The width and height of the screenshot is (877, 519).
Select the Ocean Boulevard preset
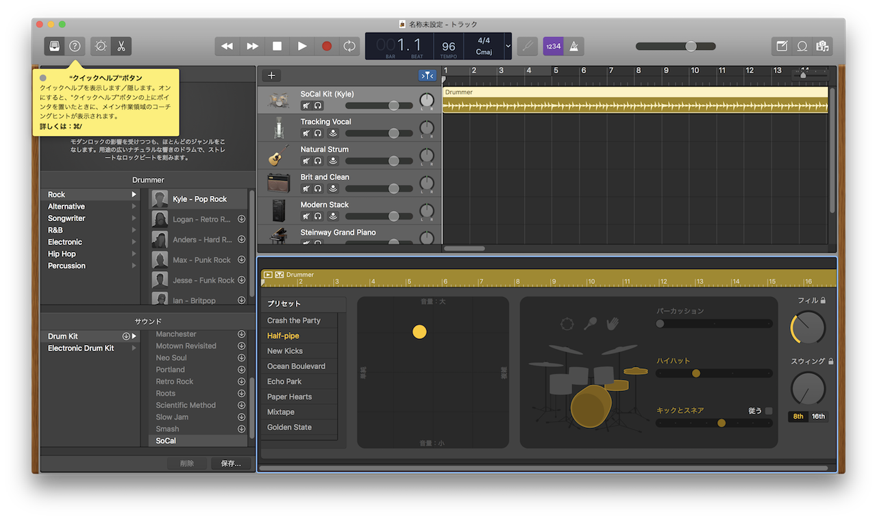(299, 366)
